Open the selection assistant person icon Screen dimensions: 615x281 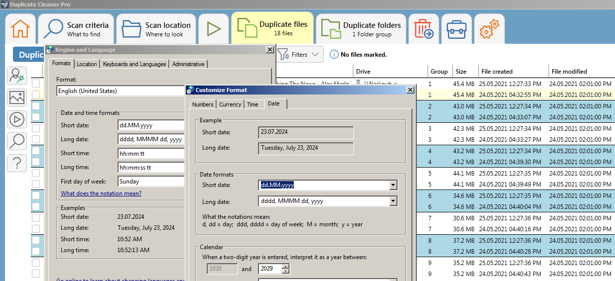(x=17, y=76)
